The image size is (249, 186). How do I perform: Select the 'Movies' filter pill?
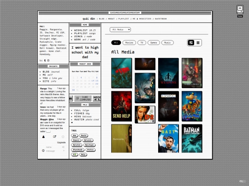click(129, 43)
